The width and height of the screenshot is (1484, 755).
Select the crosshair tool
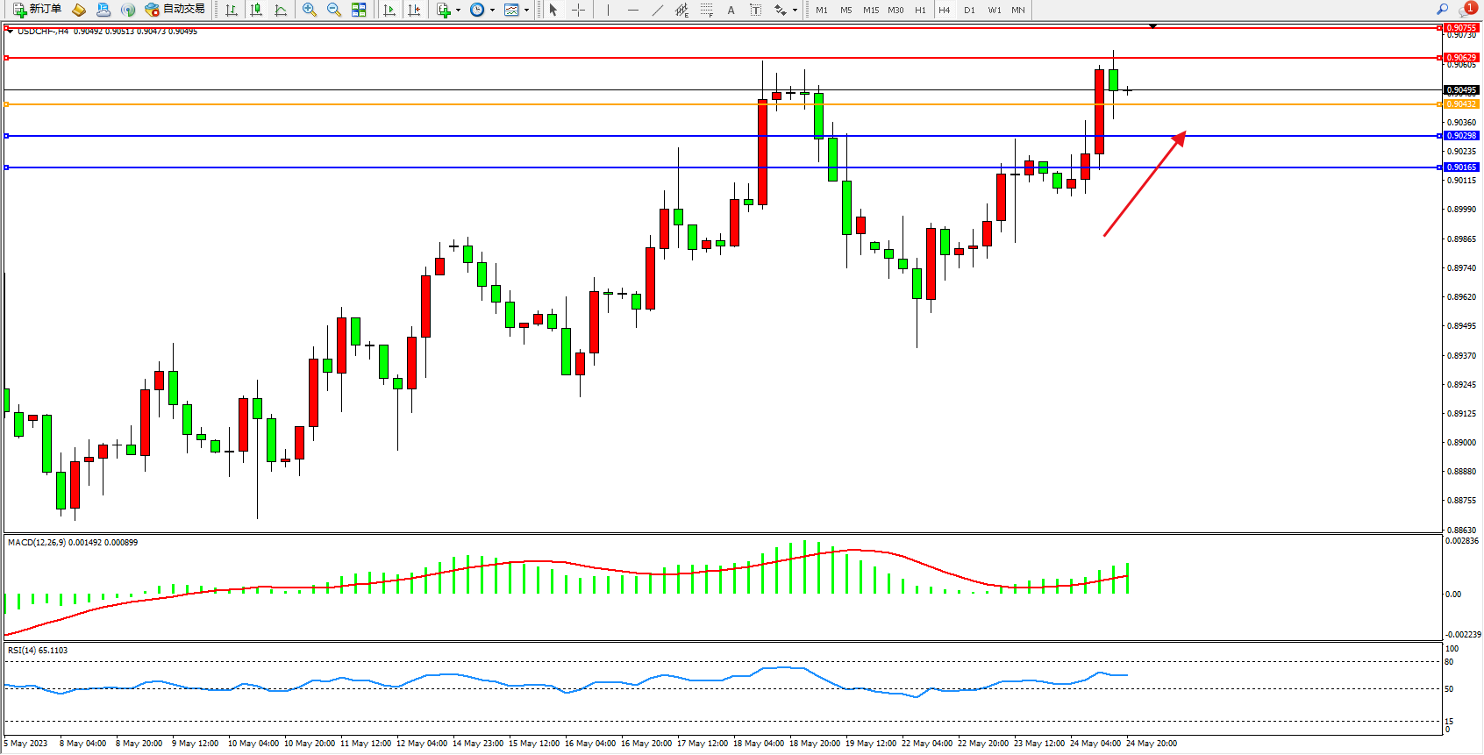click(x=579, y=10)
